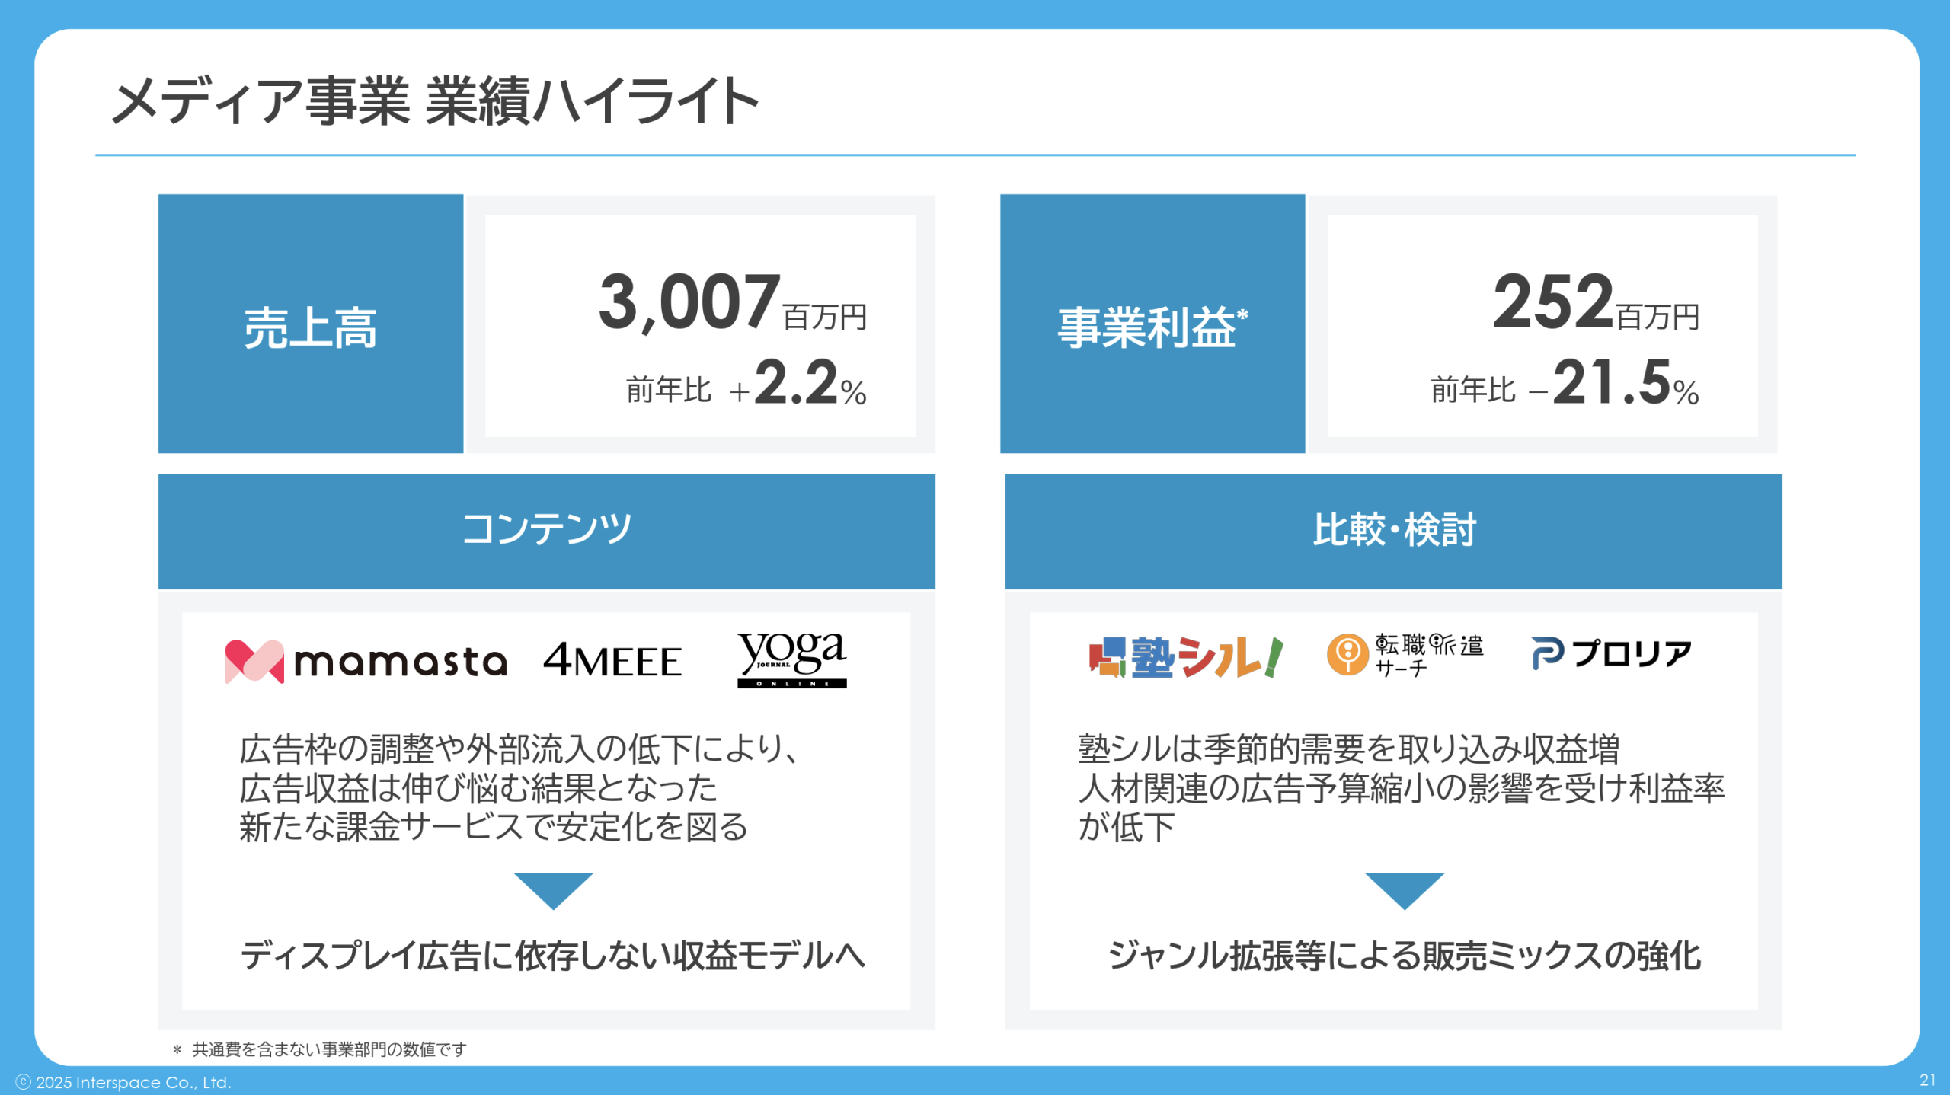Click the −21.5% year-over-year value
Image resolution: width=1950 pixels, height=1095 pixels.
1615,385
